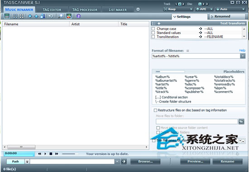The image size is (249, 172).
Task: Switch to List Maker tab
Action: (x=118, y=9)
